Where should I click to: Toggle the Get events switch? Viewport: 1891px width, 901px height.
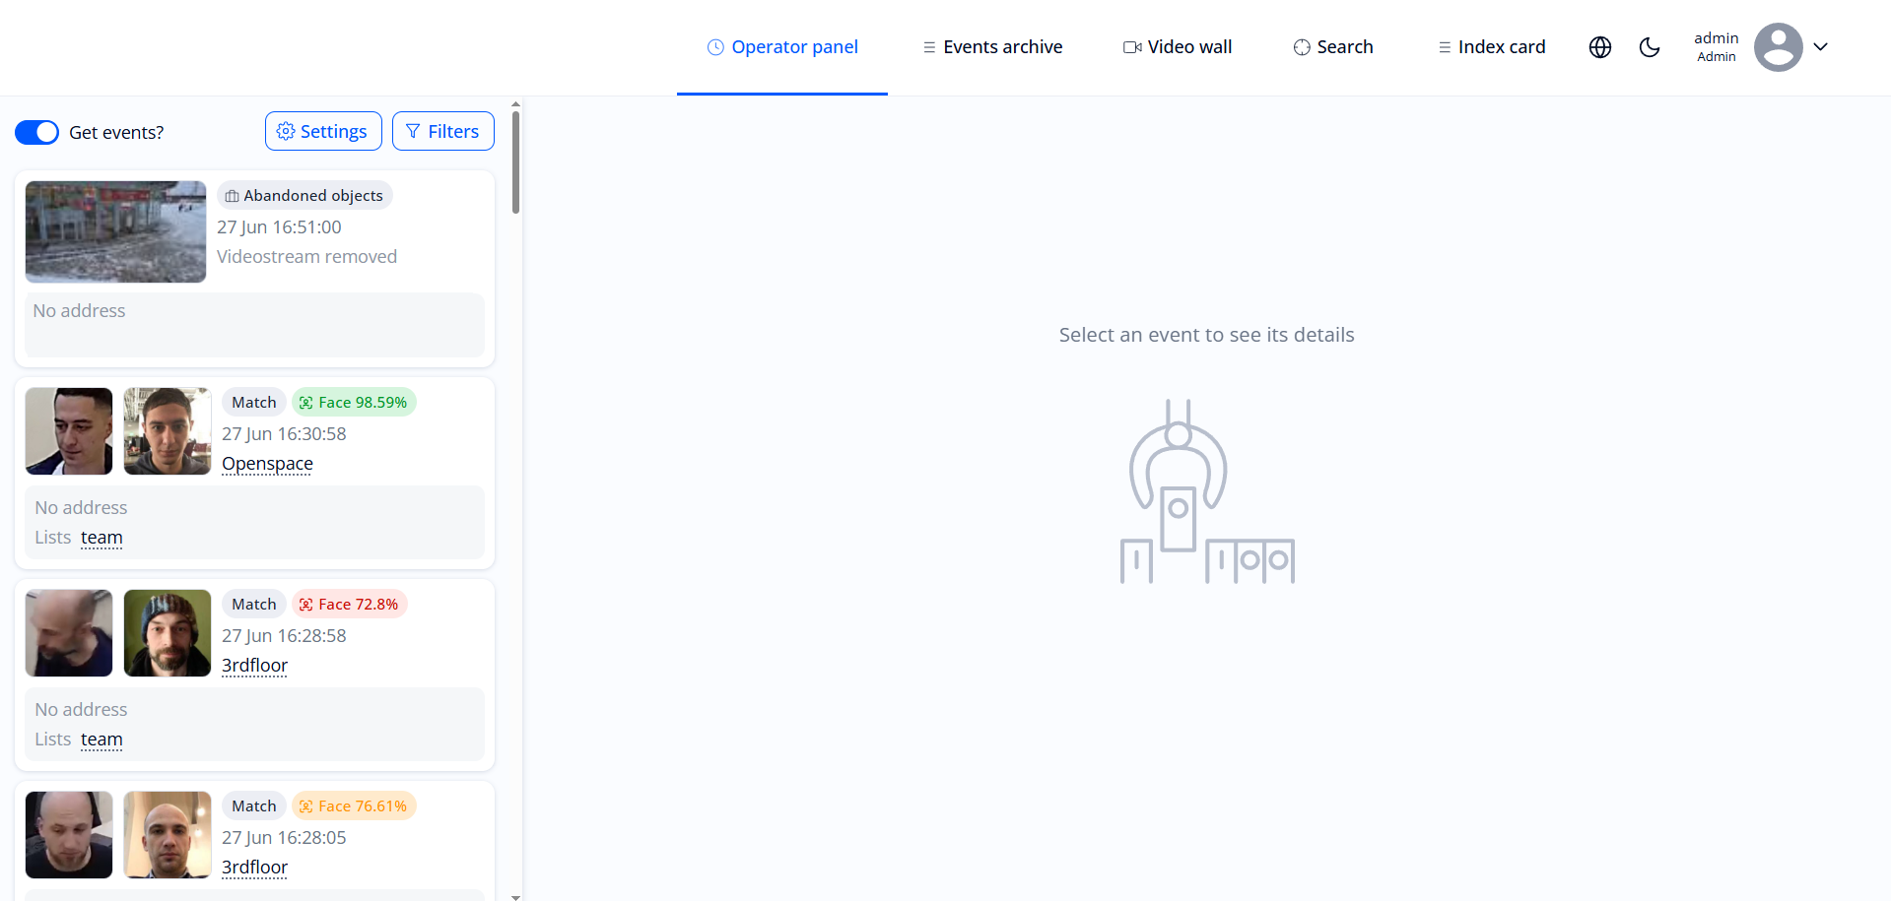36,132
